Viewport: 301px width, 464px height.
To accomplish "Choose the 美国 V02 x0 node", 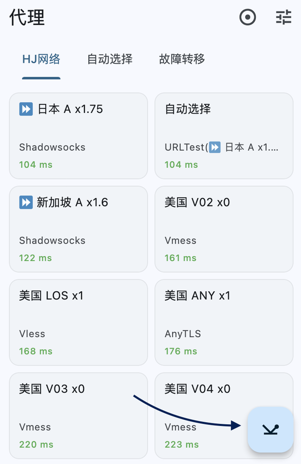I will click(x=224, y=228).
